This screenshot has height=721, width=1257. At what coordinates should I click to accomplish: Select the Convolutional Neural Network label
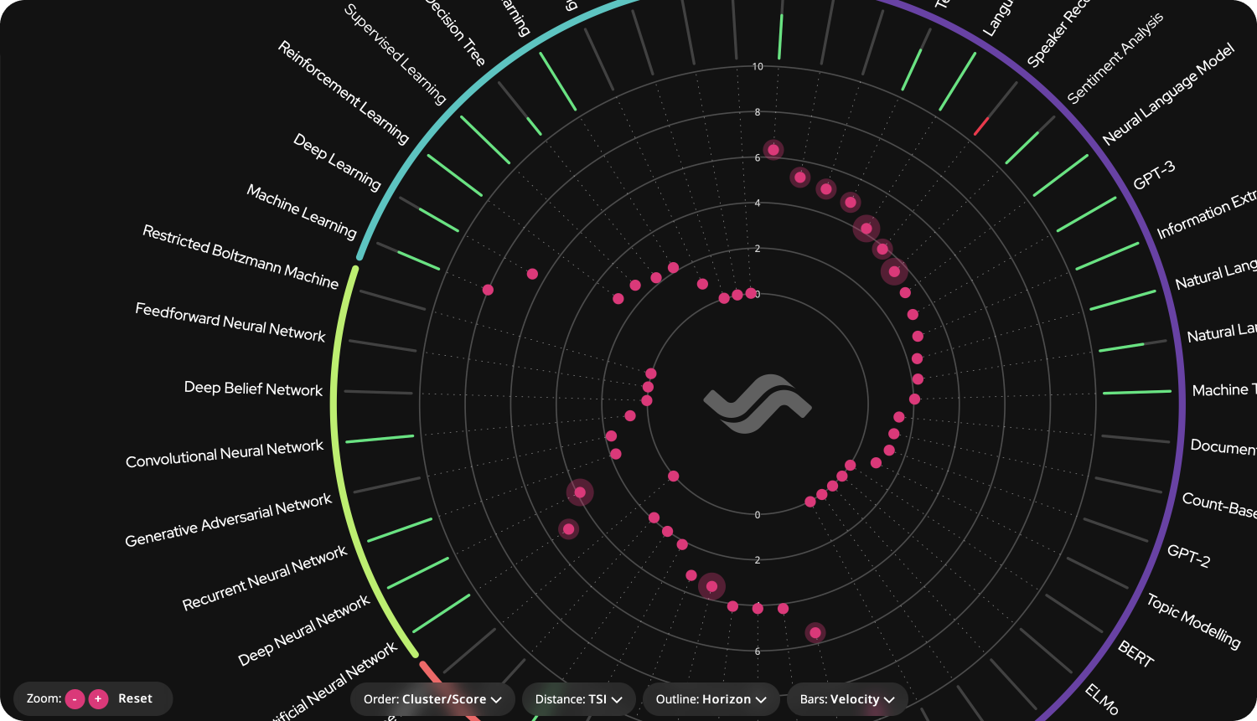225,454
